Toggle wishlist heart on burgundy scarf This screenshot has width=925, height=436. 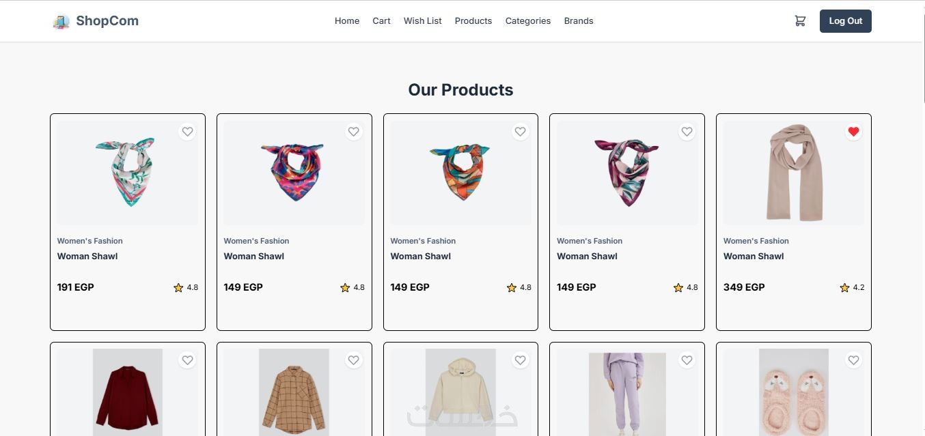(x=687, y=132)
